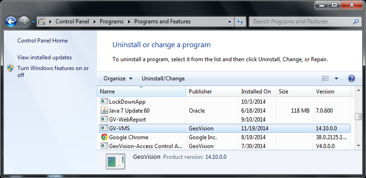
Task: Click the V4.0.0.0 version cell
Action: [x=325, y=146]
